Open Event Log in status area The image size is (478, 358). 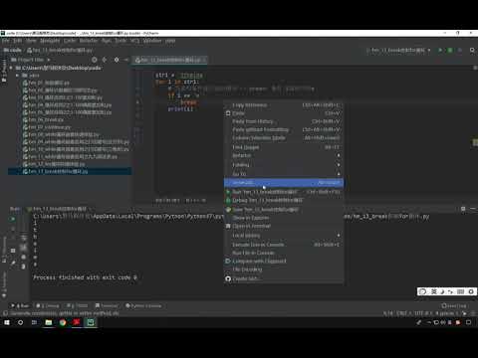tap(454, 305)
